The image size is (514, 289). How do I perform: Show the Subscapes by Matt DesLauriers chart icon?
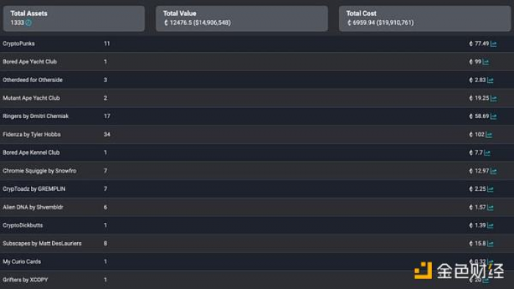point(491,244)
